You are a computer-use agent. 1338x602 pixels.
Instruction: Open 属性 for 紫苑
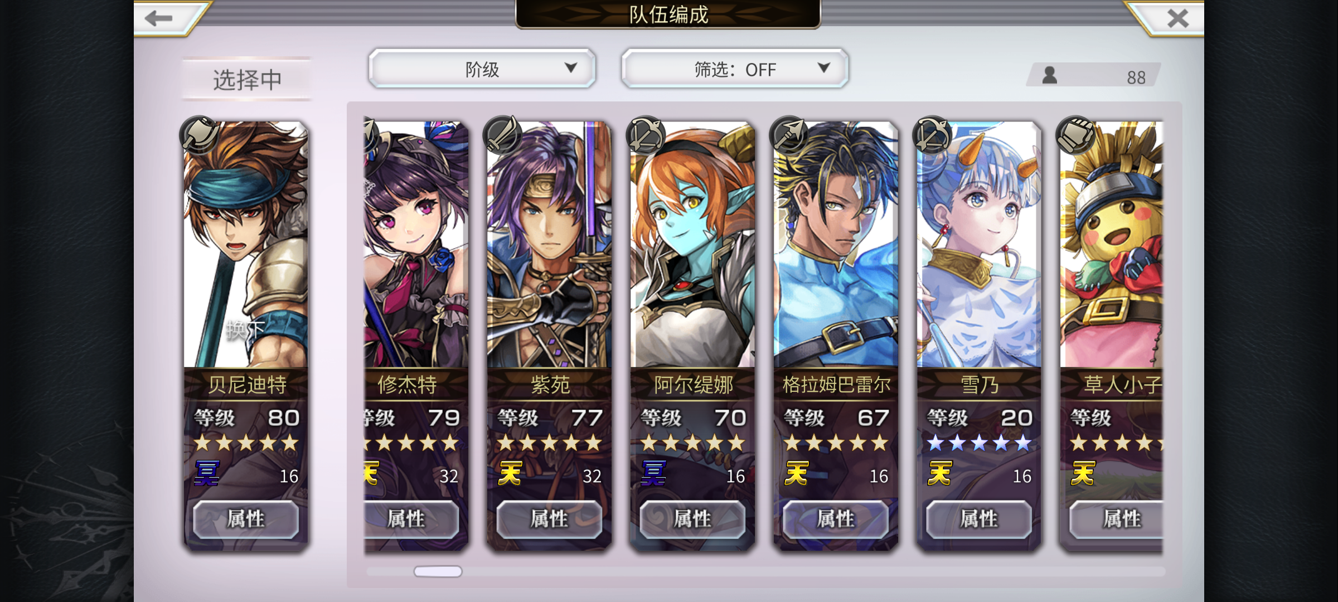click(549, 519)
